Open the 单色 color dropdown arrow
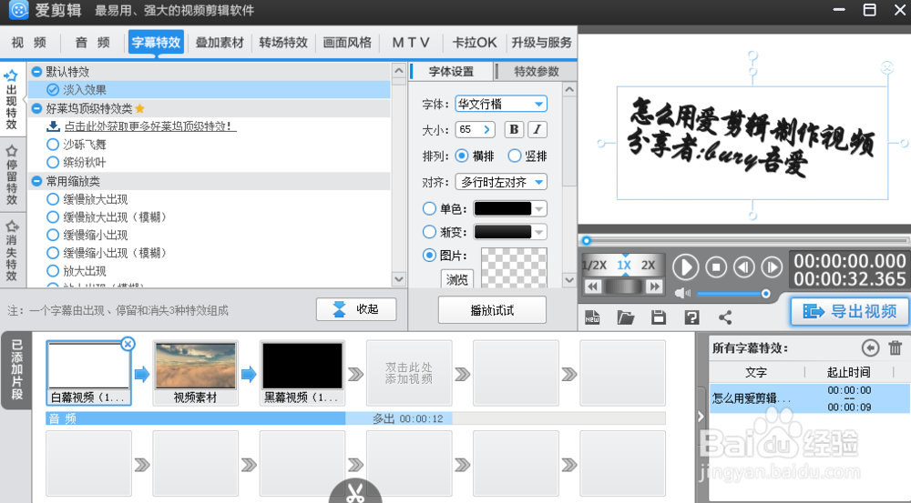Screen dimensions: 911x503 (x=539, y=209)
